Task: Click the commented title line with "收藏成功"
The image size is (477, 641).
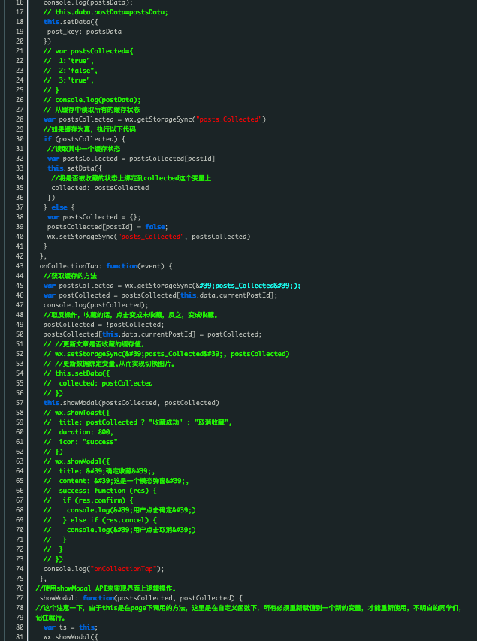Action: pyautogui.click(x=137, y=422)
